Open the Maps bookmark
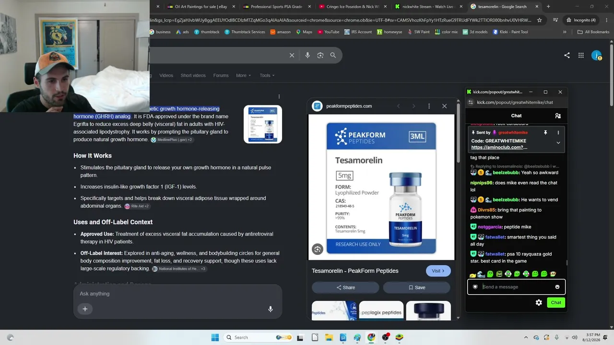The height and width of the screenshot is (345, 614). coord(304,32)
